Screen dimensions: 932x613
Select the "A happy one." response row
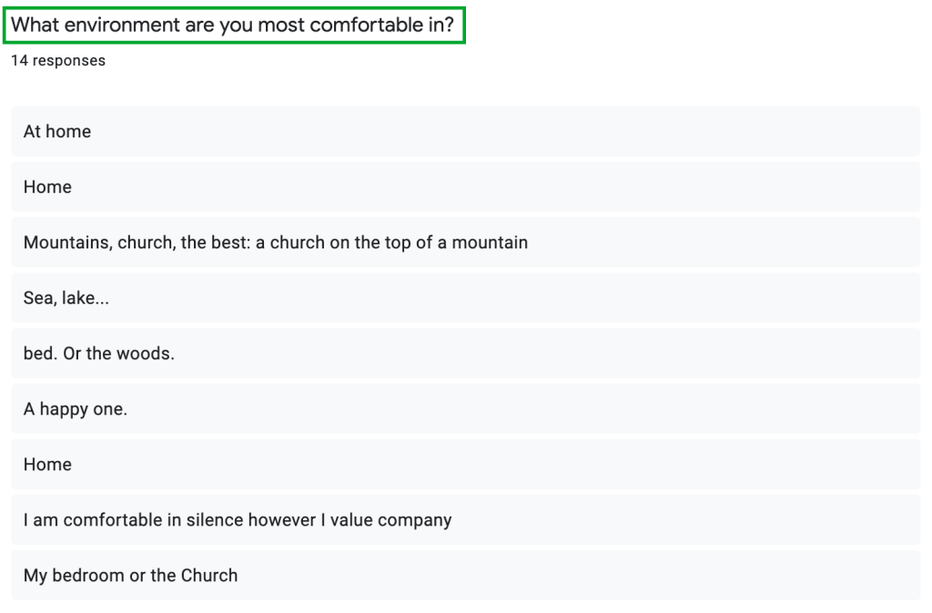465,409
